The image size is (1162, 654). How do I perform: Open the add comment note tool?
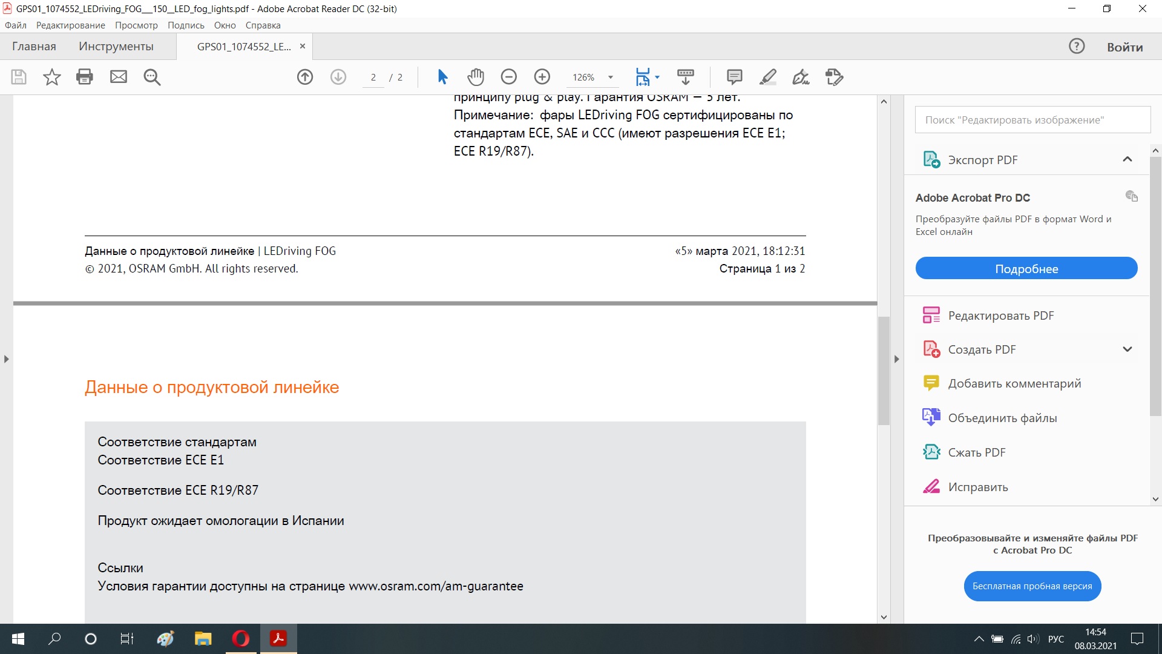[734, 77]
